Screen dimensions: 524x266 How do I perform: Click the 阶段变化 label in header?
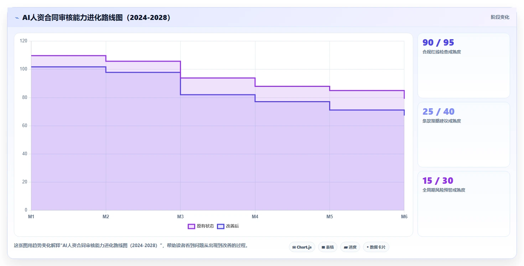(x=500, y=17)
